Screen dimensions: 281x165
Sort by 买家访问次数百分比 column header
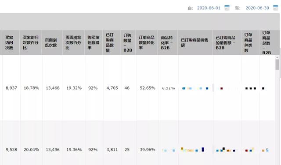(31, 42)
